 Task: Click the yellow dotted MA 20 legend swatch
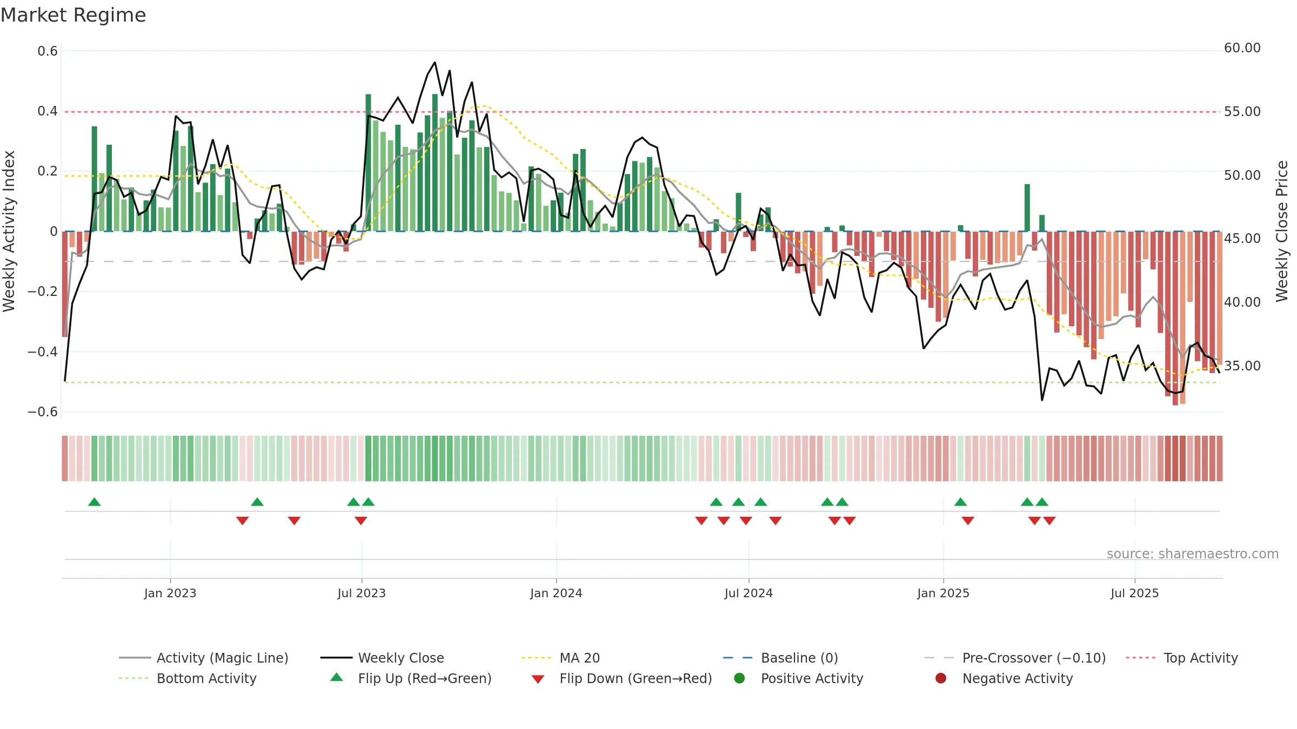coord(536,658)
